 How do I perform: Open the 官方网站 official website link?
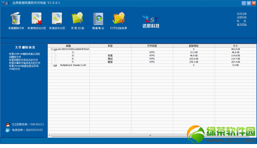242,25
